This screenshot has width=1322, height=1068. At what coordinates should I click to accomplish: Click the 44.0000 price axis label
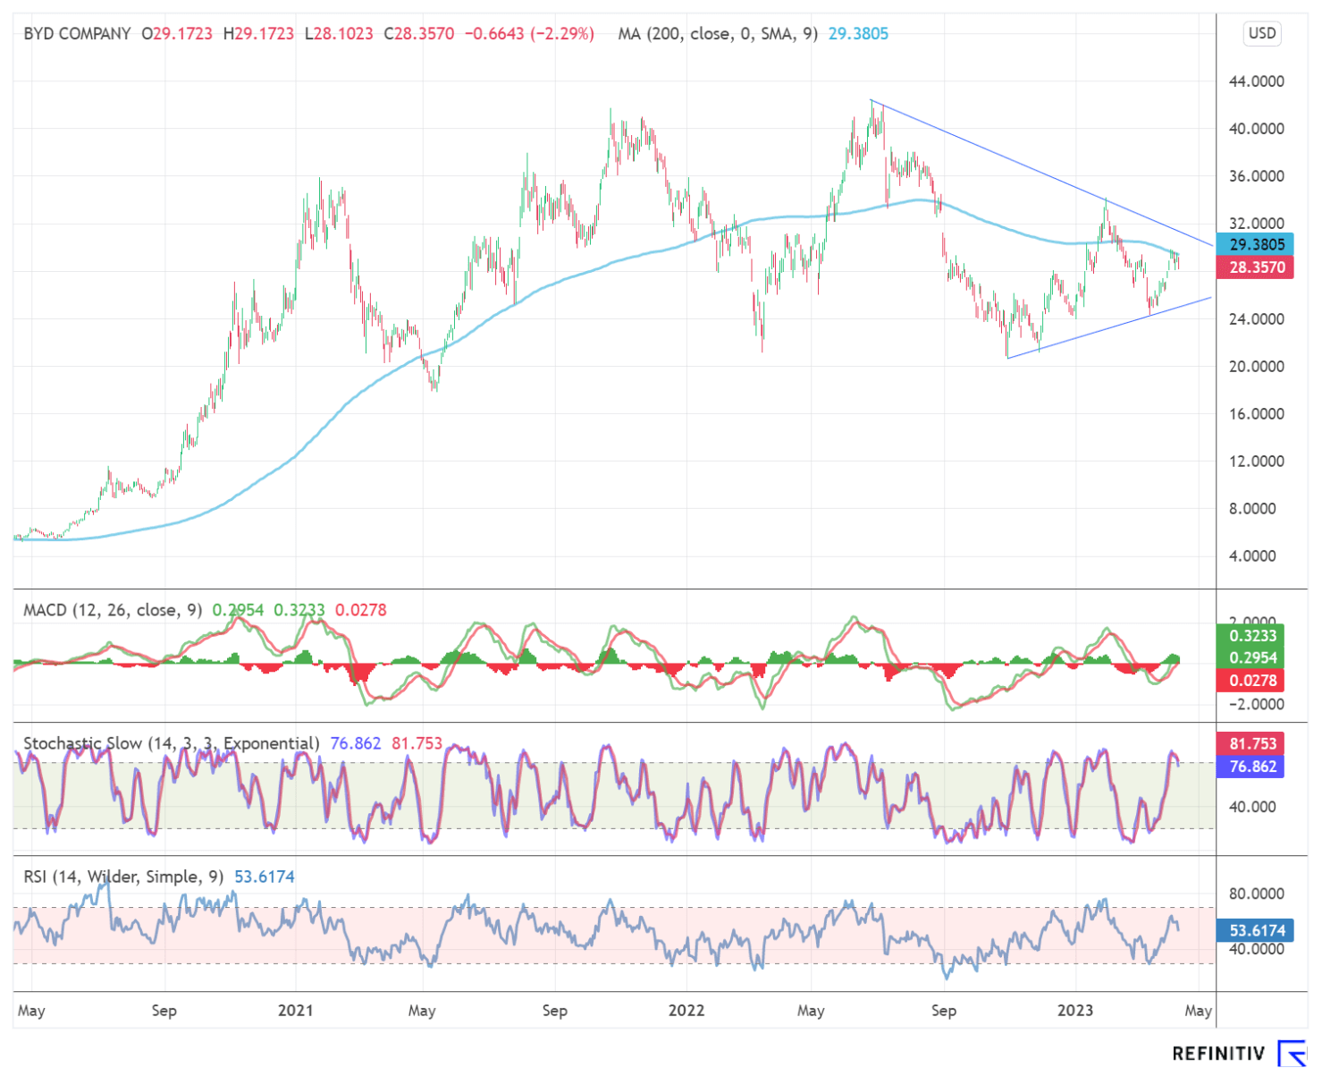coord(1256,81)
